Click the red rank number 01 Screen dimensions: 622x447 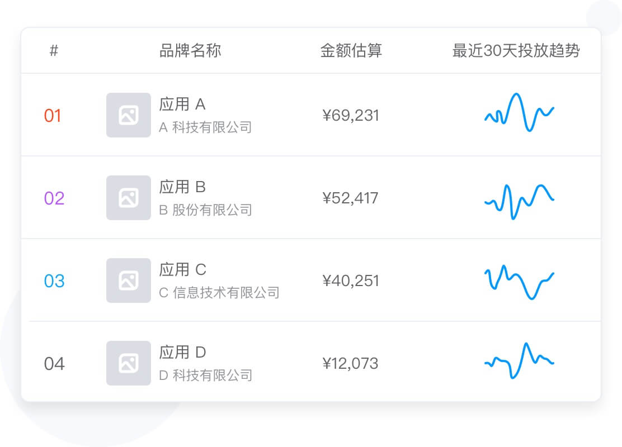[53, 116]
